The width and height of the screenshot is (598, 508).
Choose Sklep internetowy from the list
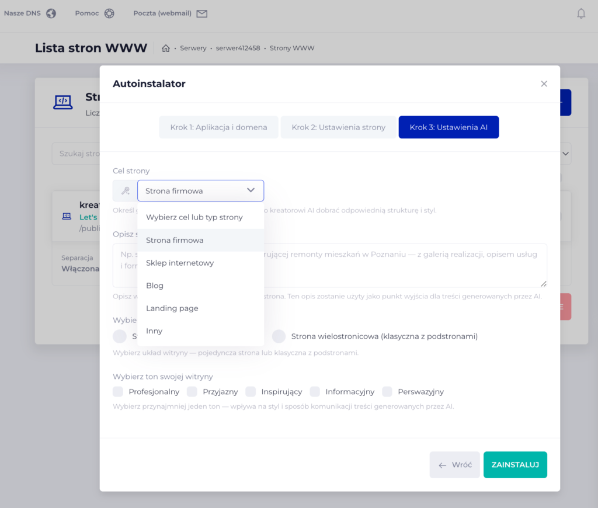180,263
